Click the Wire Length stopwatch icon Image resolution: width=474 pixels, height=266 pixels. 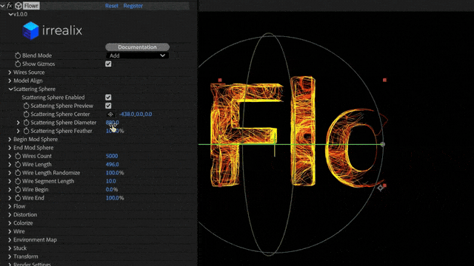[x=18, y=164]
